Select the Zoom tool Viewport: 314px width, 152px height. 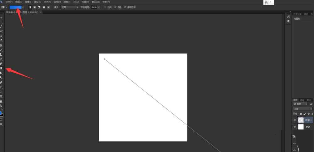(x=1, y=106)
